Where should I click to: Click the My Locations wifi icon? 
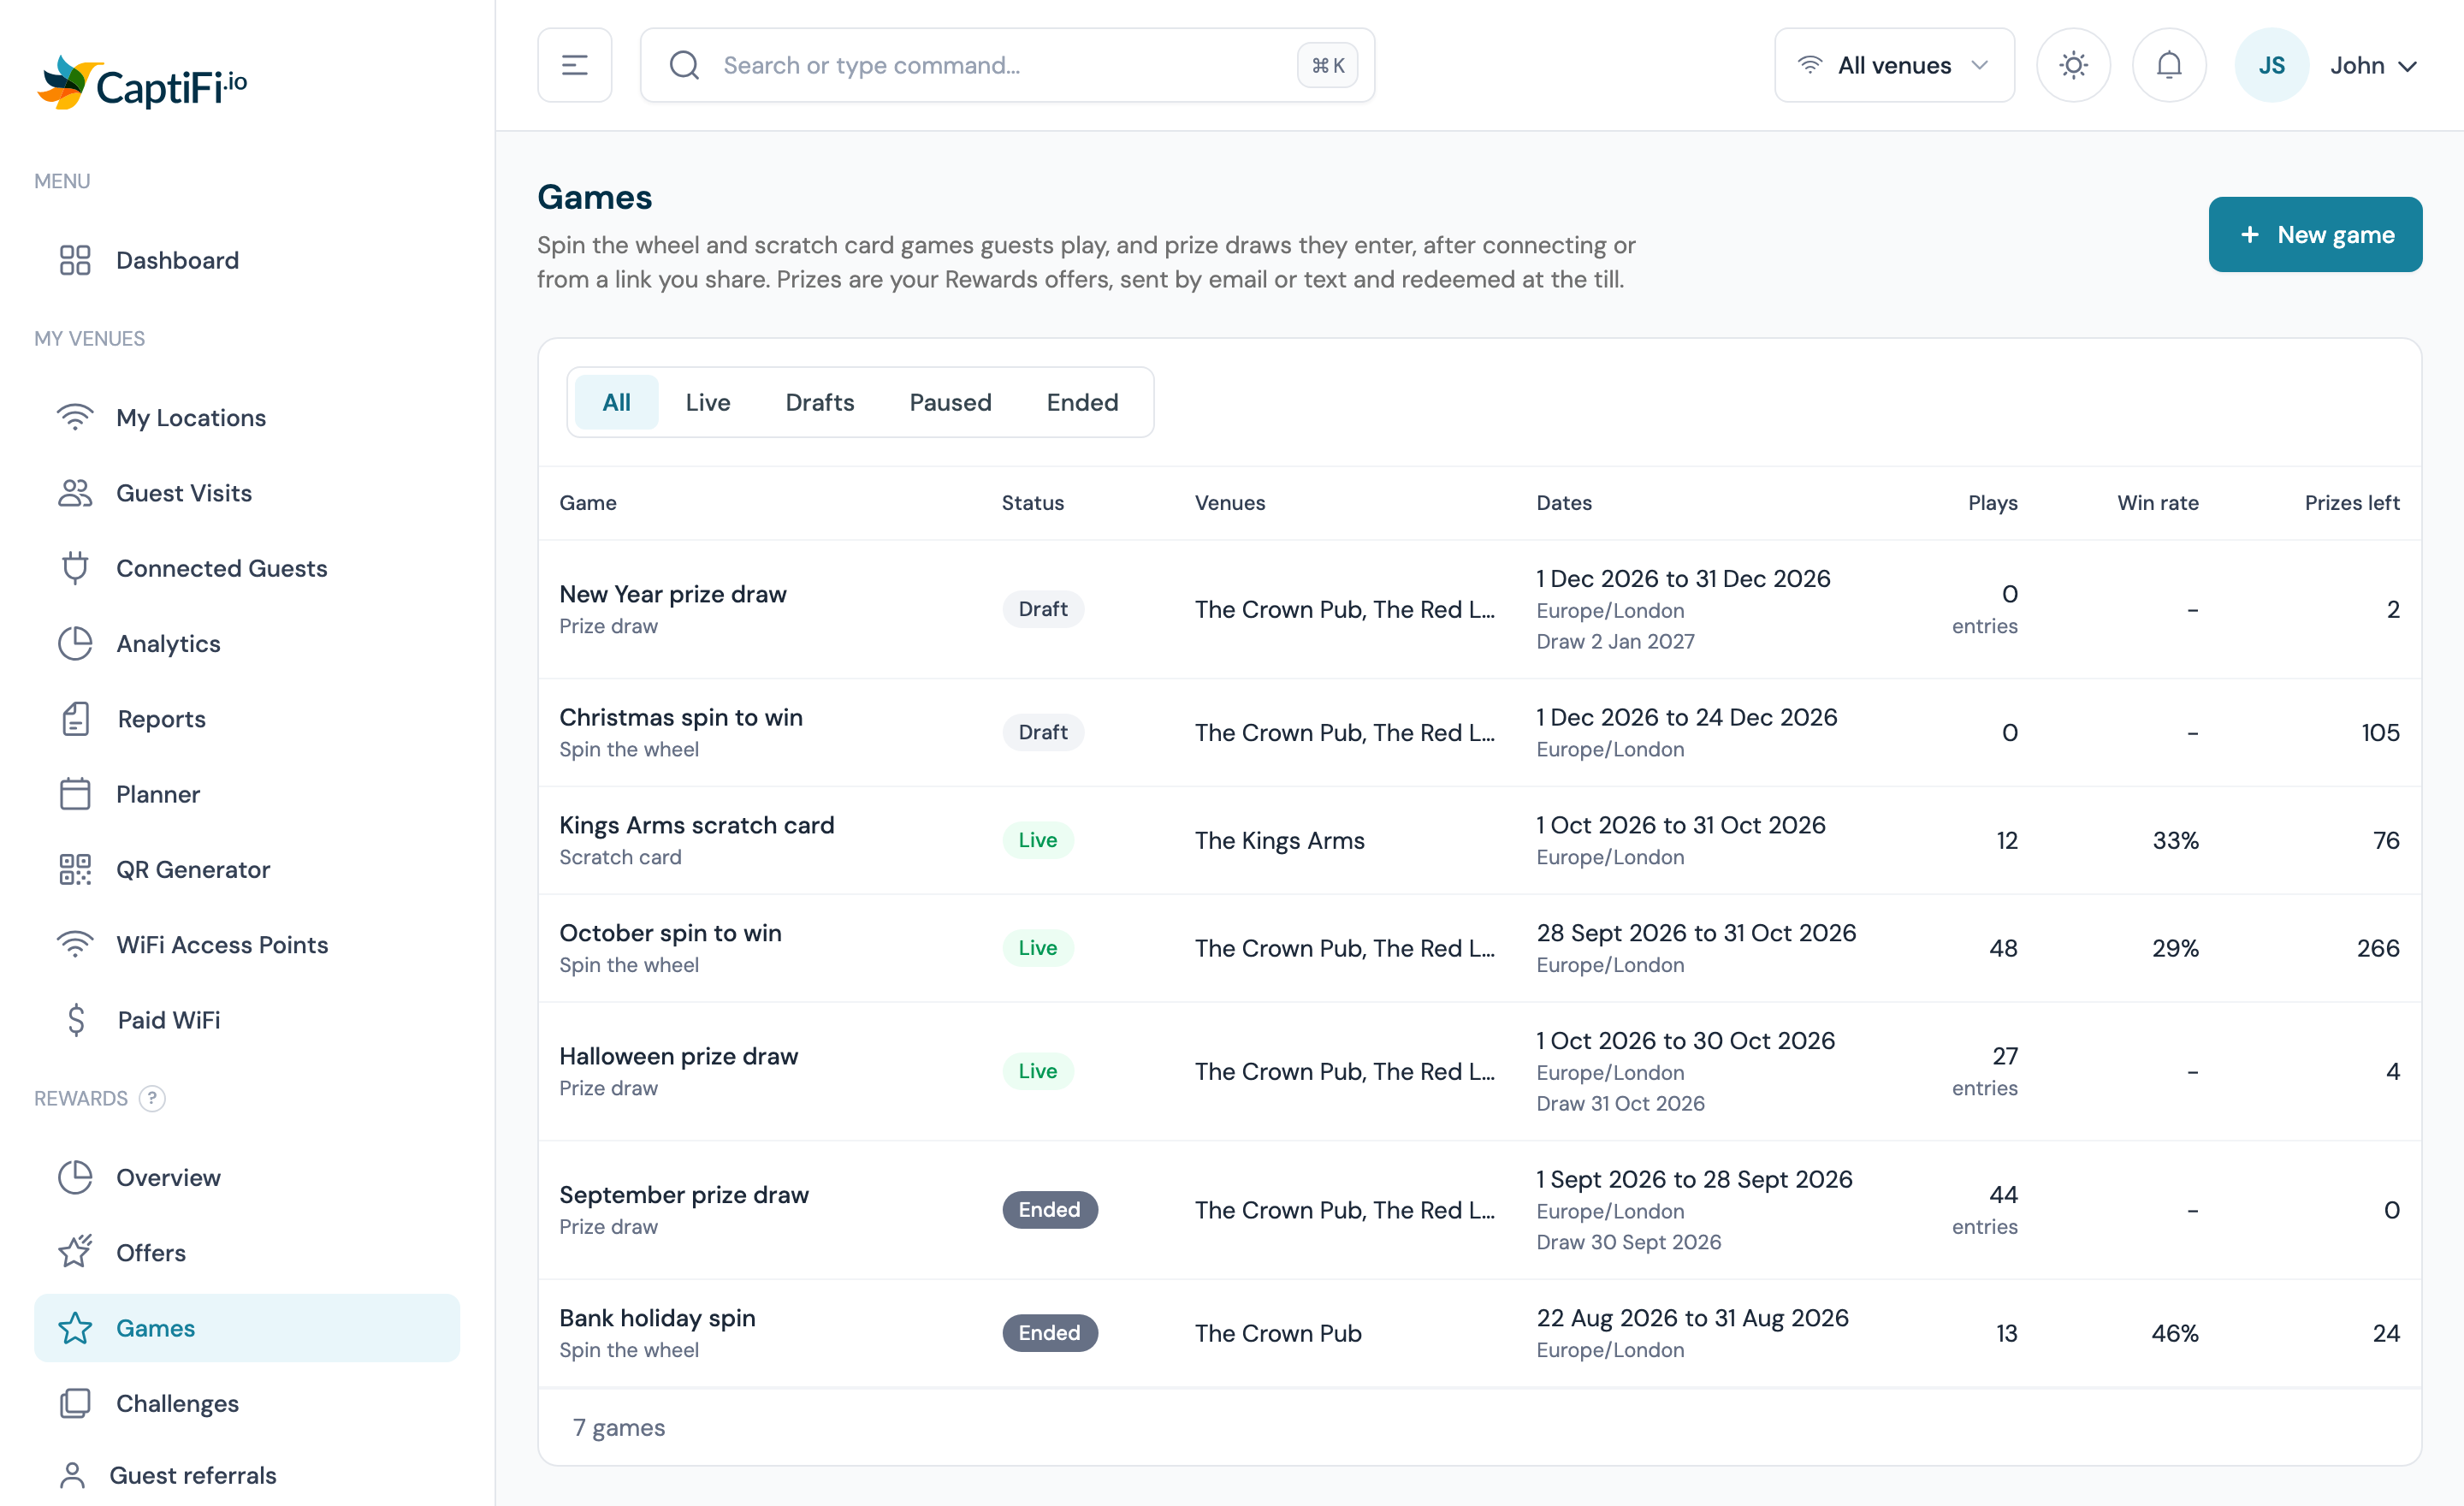pos(75,417)
